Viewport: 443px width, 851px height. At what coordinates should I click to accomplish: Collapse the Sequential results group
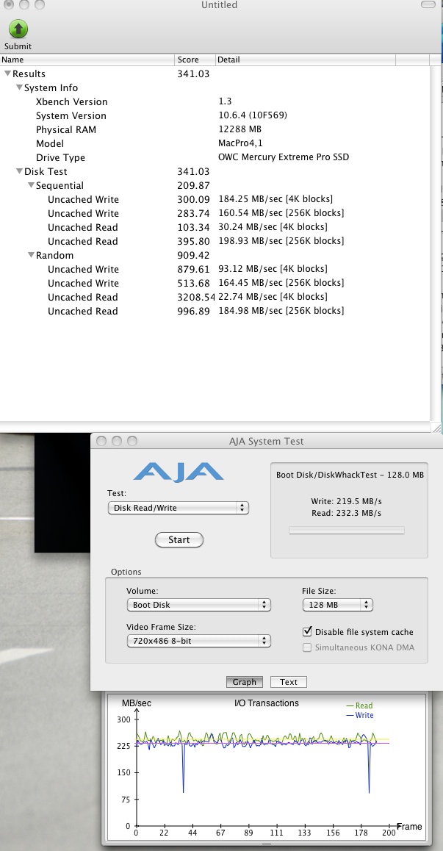click(31, 185)
